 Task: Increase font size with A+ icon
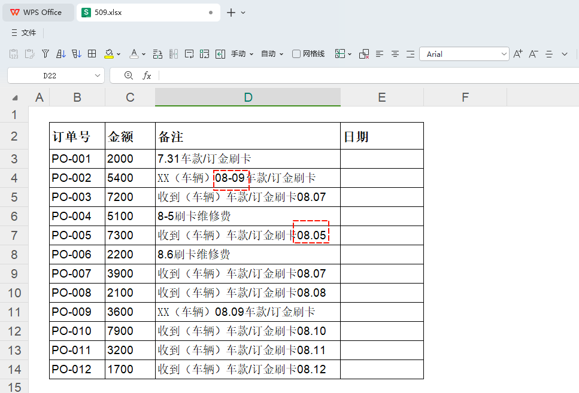point(518,54)
